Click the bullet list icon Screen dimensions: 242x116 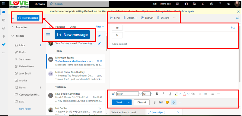click(206, 94)
